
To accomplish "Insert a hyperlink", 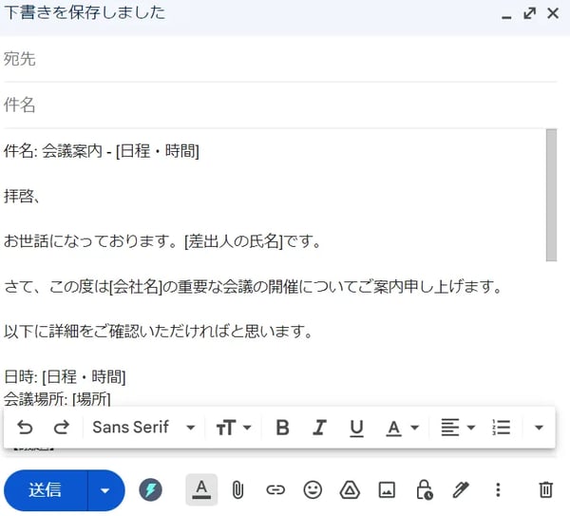I will (x=275, y=489).
